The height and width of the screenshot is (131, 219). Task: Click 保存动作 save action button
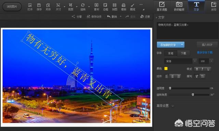(x=94, y=17)
